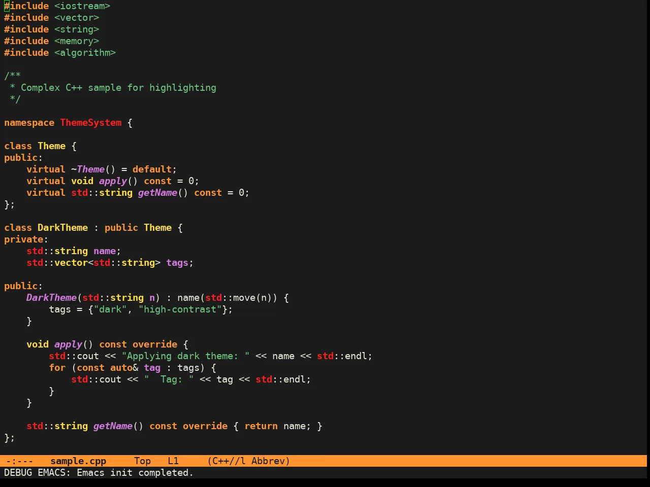Image resolution: width=650 pixels, height=487 pixels.
Task: Click the sample.cpp buffer name in mode line
Action: tap(78, 461)
